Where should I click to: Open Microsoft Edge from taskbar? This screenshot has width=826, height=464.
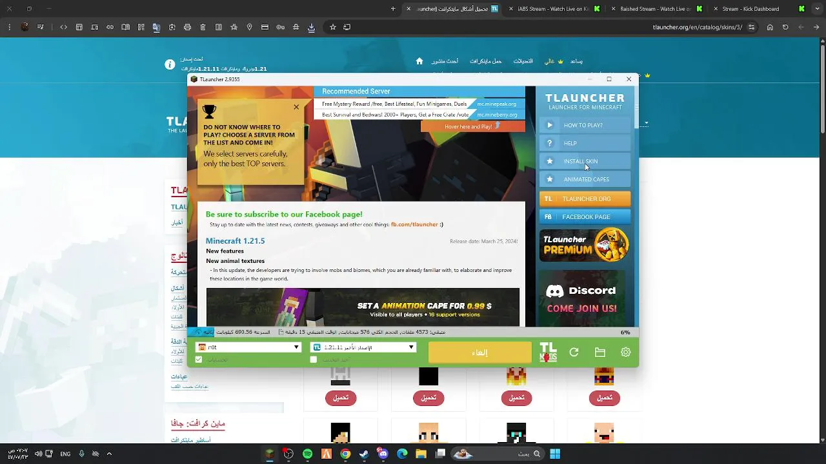tap(402, 454)
